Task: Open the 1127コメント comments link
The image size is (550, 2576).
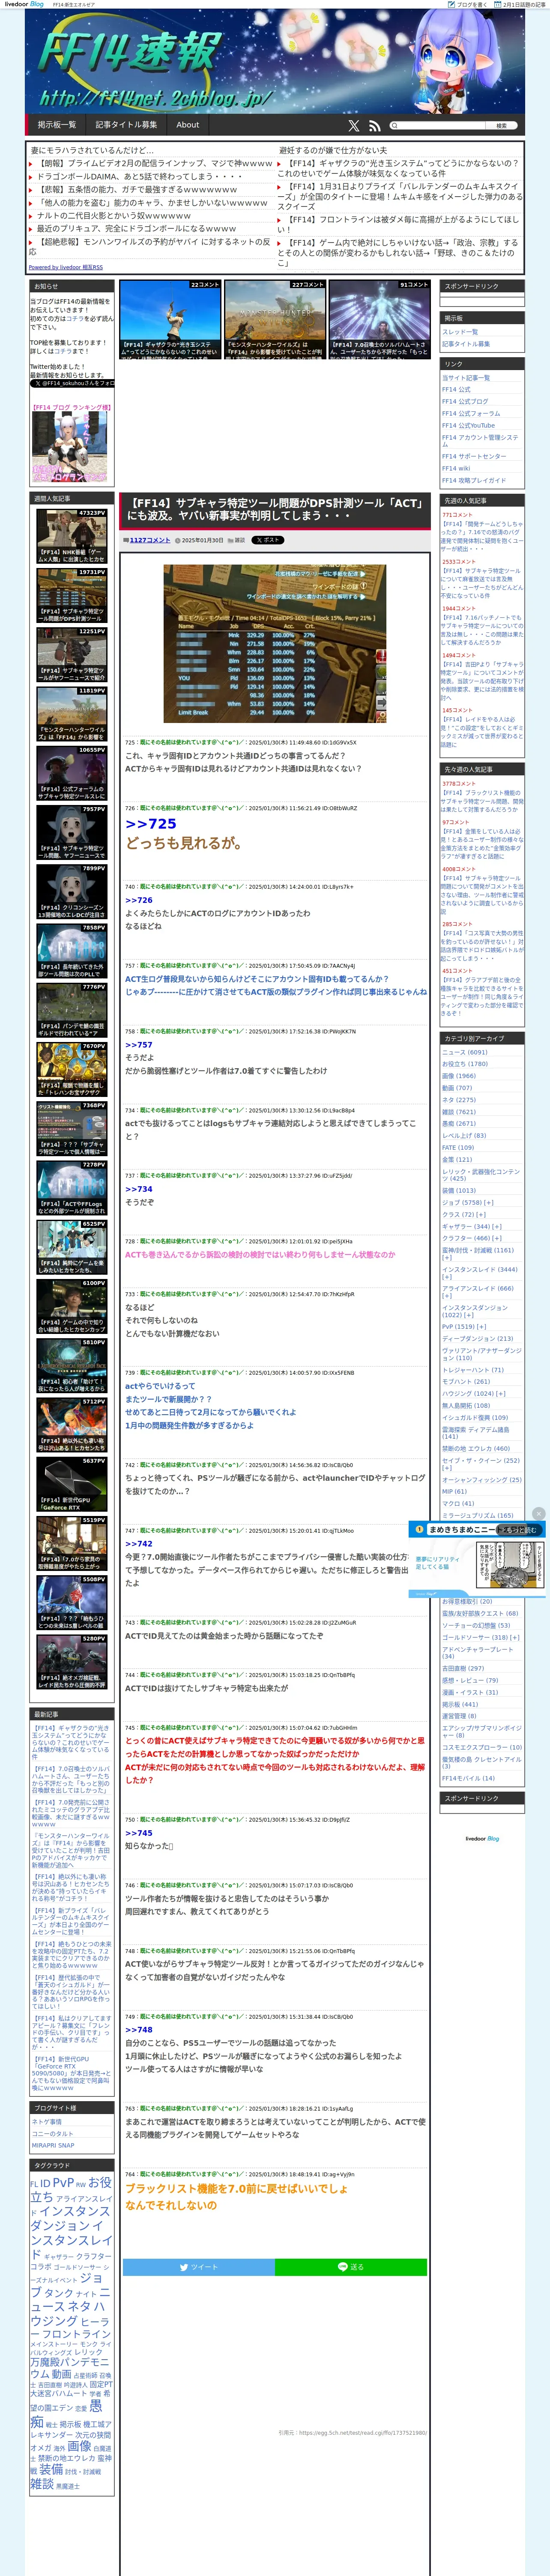Action: pos(150,540)
